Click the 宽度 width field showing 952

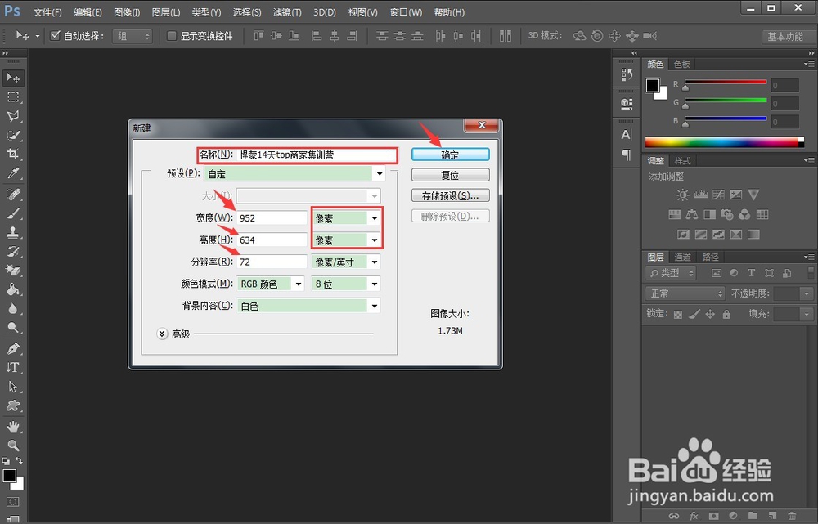[x=272, y=218]
